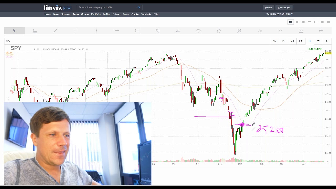Switch chart to monthly M interval
The width and height of the screenshot is (336, 189).
[x=327, y=41]
